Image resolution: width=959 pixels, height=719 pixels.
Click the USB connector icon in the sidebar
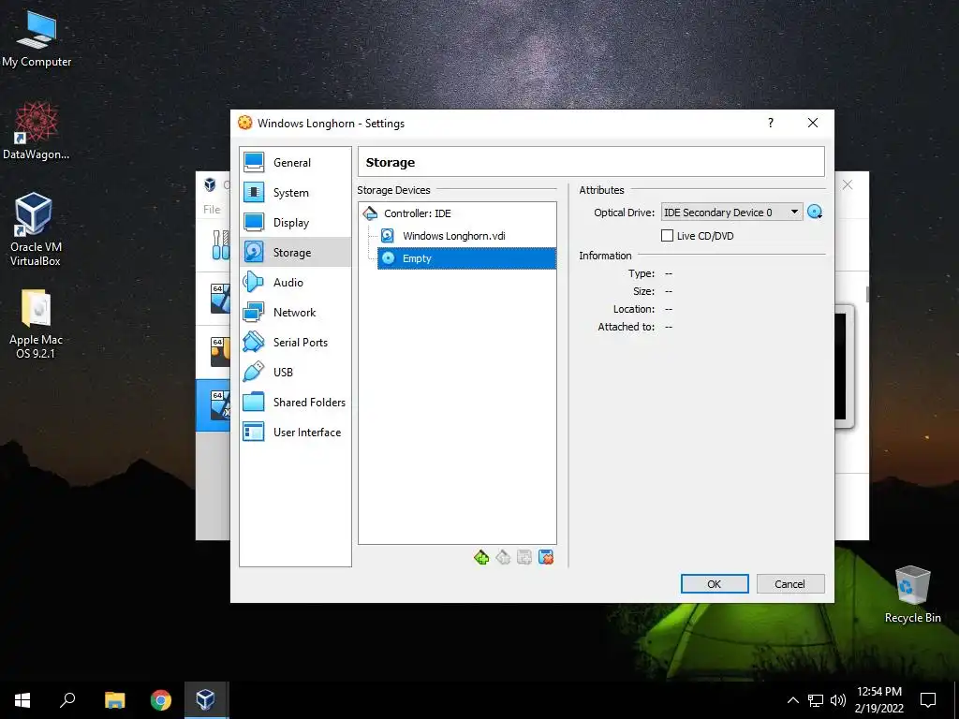(x=254, y=372)
